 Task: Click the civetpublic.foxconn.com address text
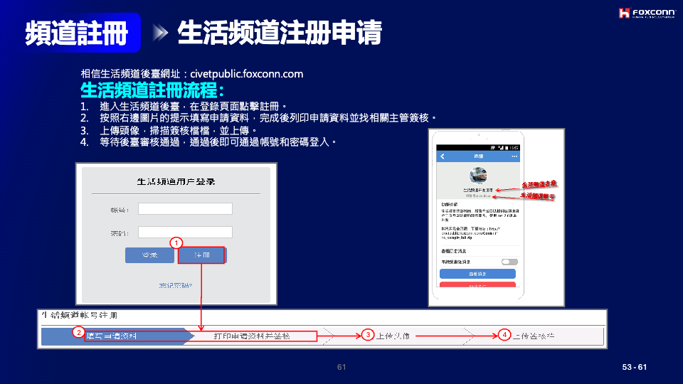click(247, 74)
